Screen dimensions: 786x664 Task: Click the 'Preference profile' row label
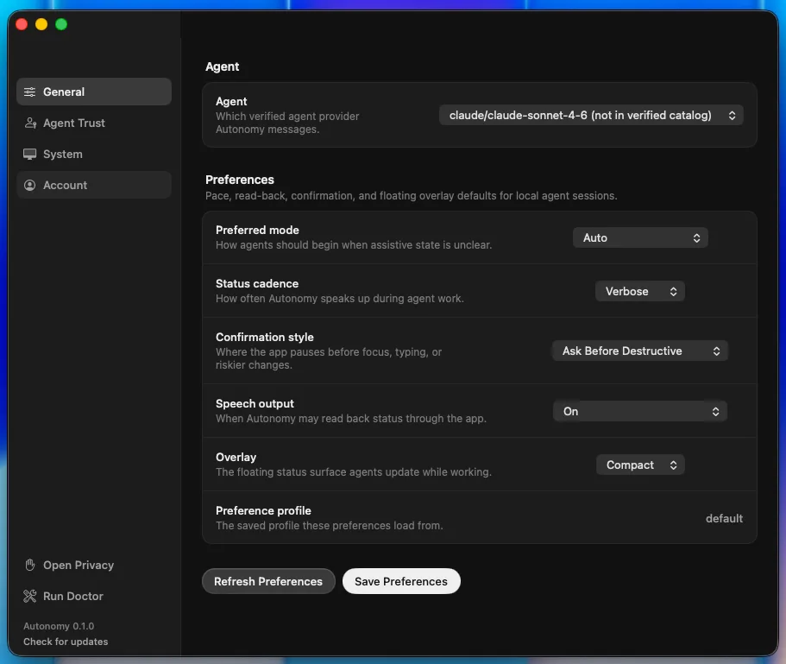pos(263,510)
